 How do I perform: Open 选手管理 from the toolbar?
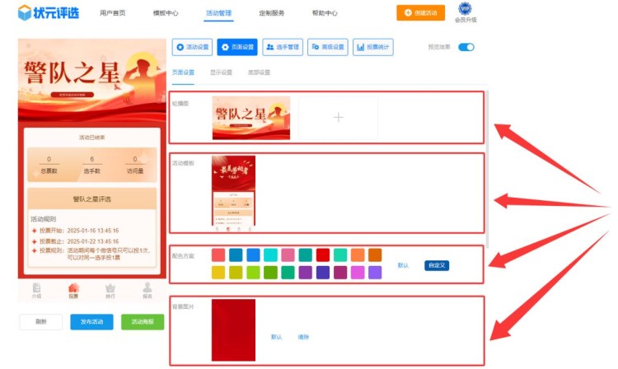click(283, 48)
